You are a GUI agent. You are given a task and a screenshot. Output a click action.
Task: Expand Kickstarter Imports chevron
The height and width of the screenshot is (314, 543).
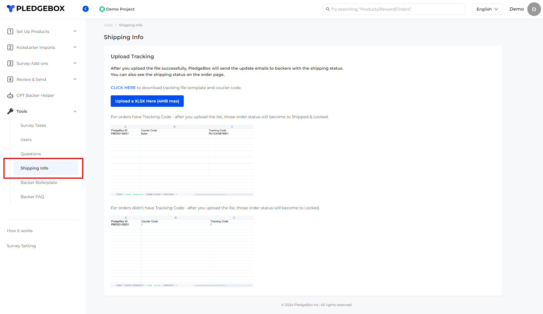(75, 47)
